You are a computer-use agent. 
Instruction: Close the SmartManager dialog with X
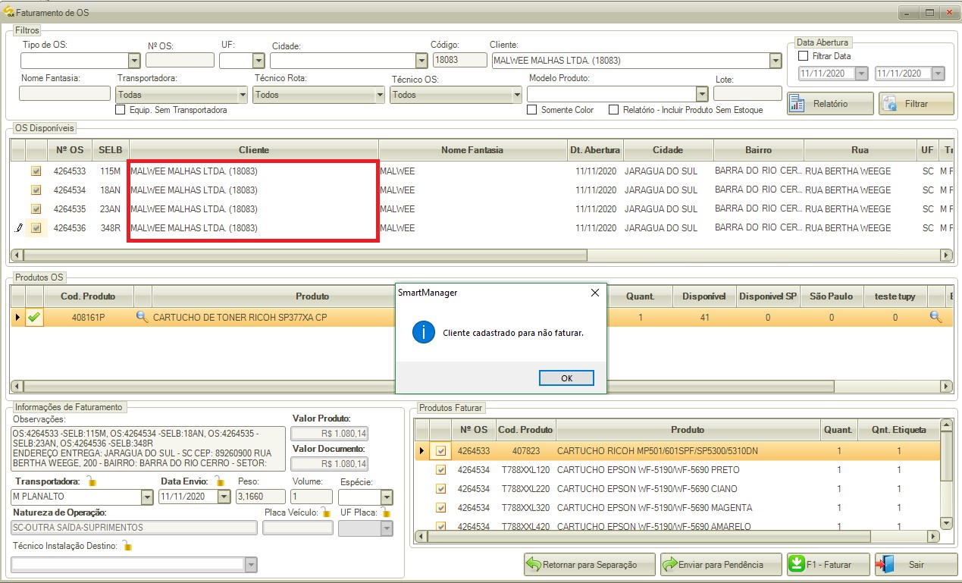pos(594,293)
